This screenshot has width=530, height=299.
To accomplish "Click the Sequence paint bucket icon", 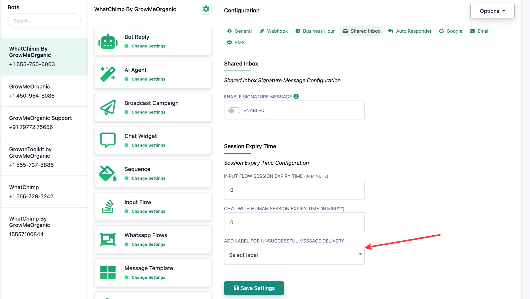I will click(x=108, y=173).
